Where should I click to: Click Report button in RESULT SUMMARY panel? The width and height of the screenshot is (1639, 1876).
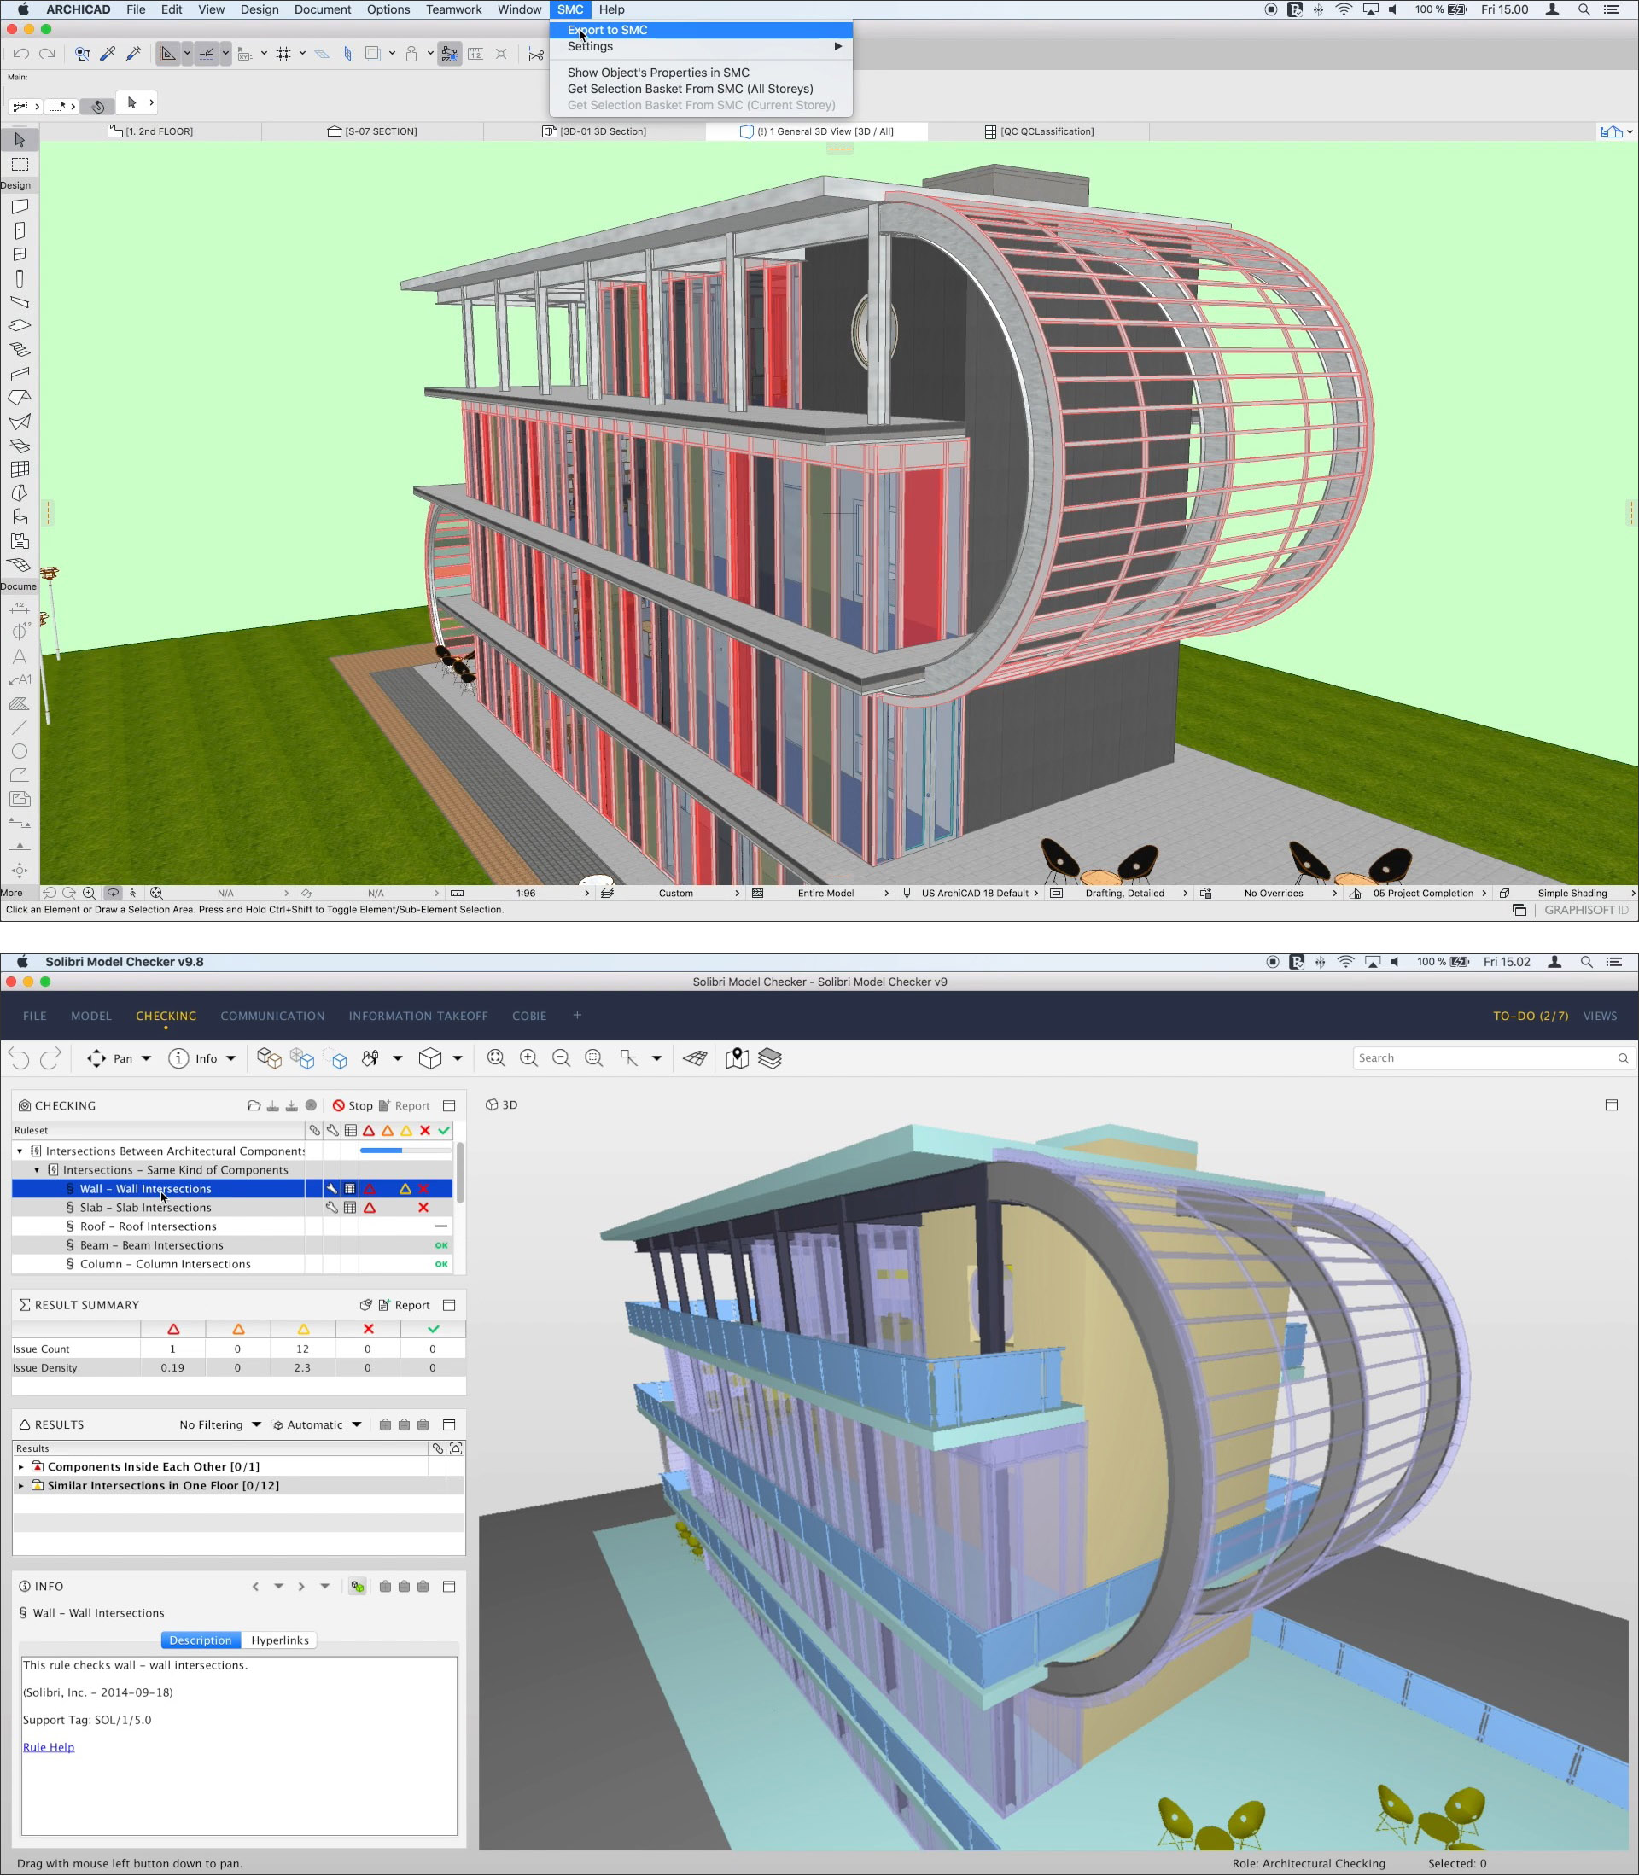click(405, 1305)
